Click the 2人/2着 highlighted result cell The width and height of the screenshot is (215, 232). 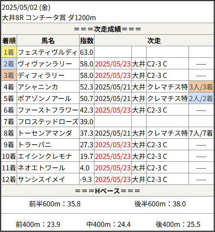tap(201, 98)
